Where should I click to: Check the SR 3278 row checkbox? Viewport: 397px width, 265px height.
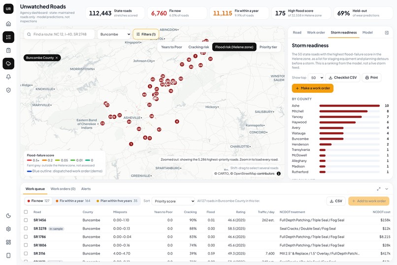pos(26,228)
